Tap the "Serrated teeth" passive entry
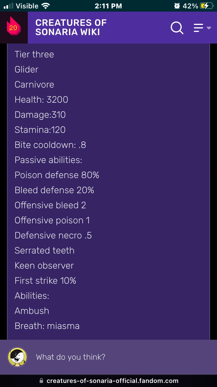 44,250
